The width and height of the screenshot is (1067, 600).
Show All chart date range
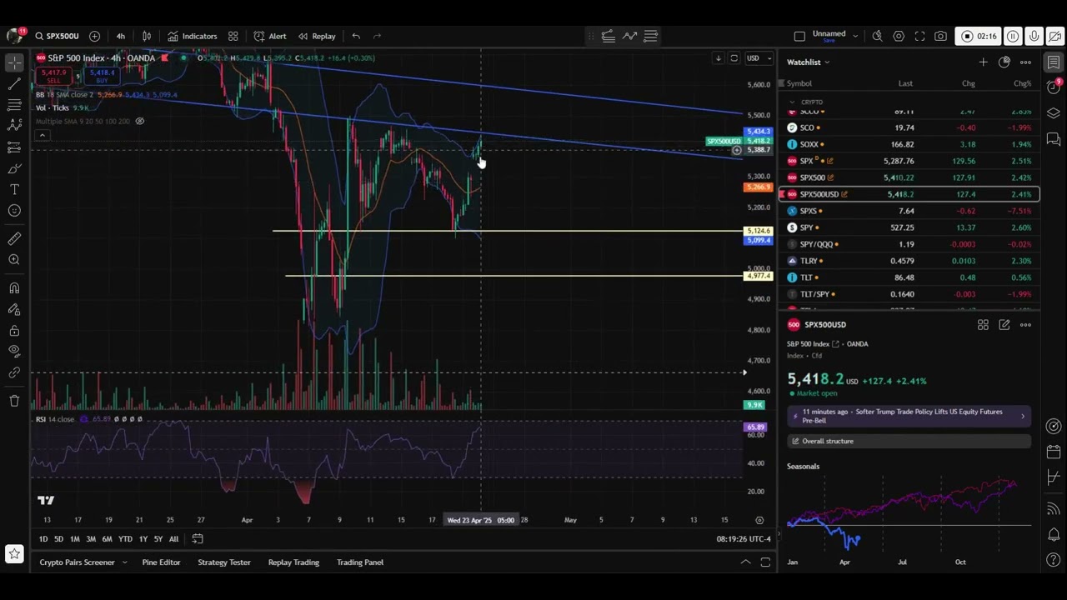tap(173, 539)
